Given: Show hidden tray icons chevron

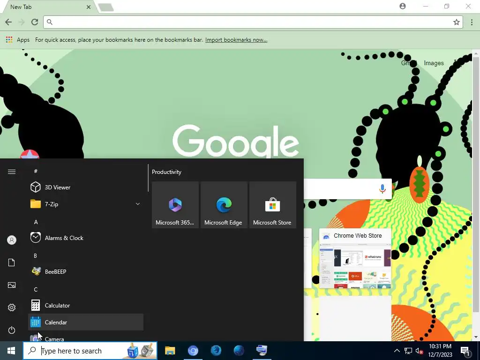Looking at the screenshot, I should point(397,351).
